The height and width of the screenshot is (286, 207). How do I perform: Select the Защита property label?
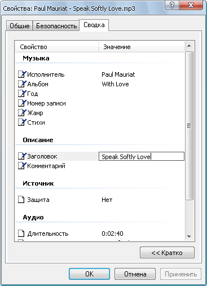pyautogui.click(x=38, y=200)
